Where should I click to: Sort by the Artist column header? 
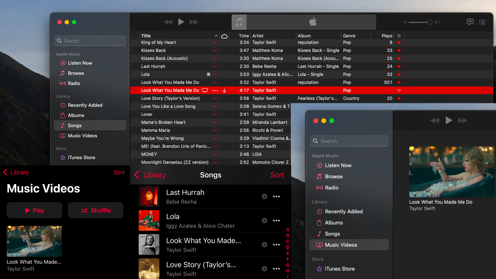(x=258, y=36)
